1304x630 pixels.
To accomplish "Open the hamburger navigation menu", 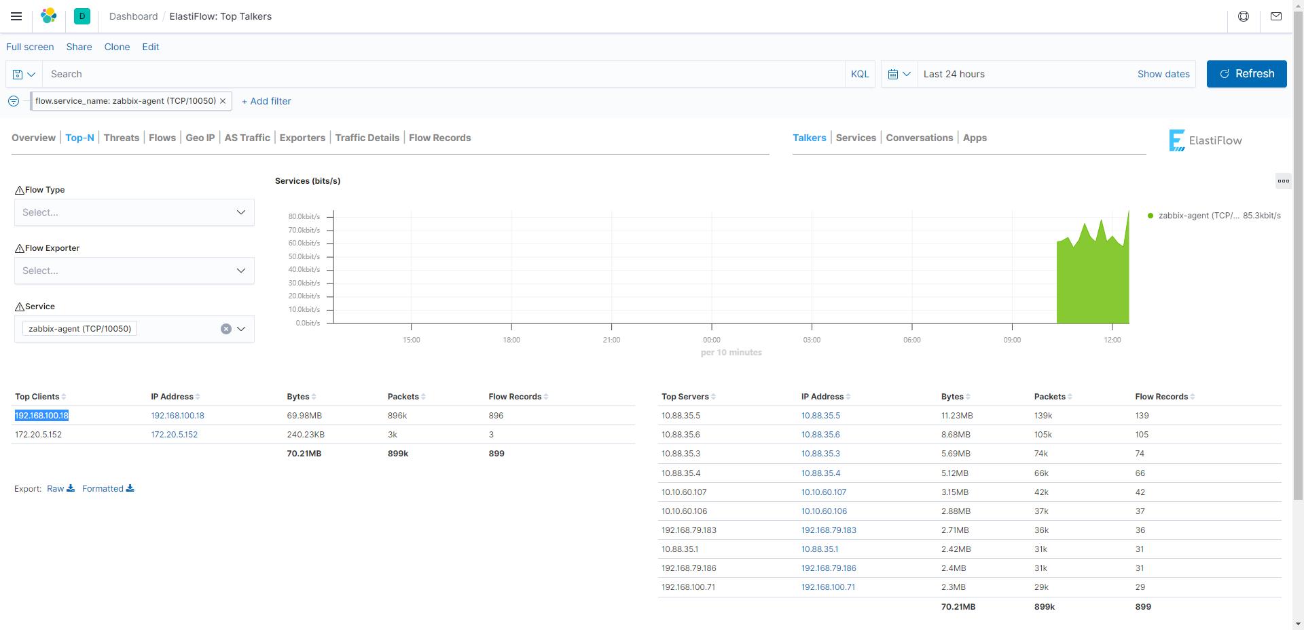I will point(16,16).
